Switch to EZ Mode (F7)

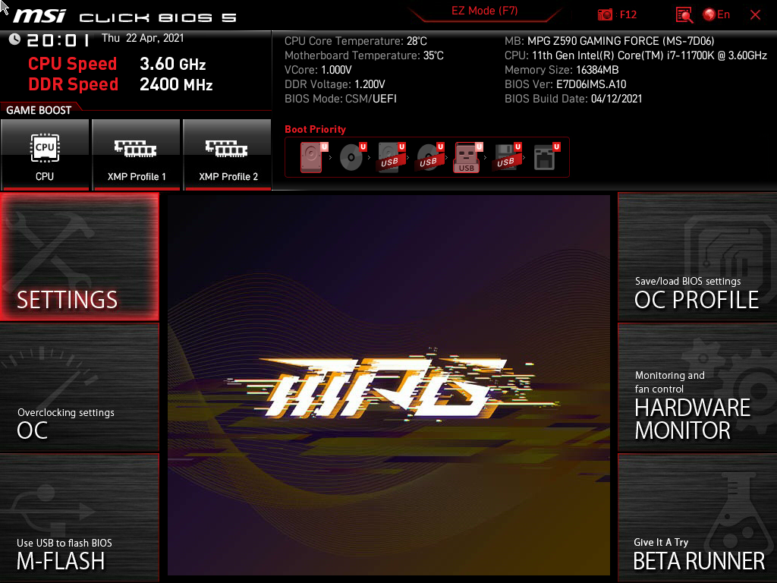(x=485, y=11)
